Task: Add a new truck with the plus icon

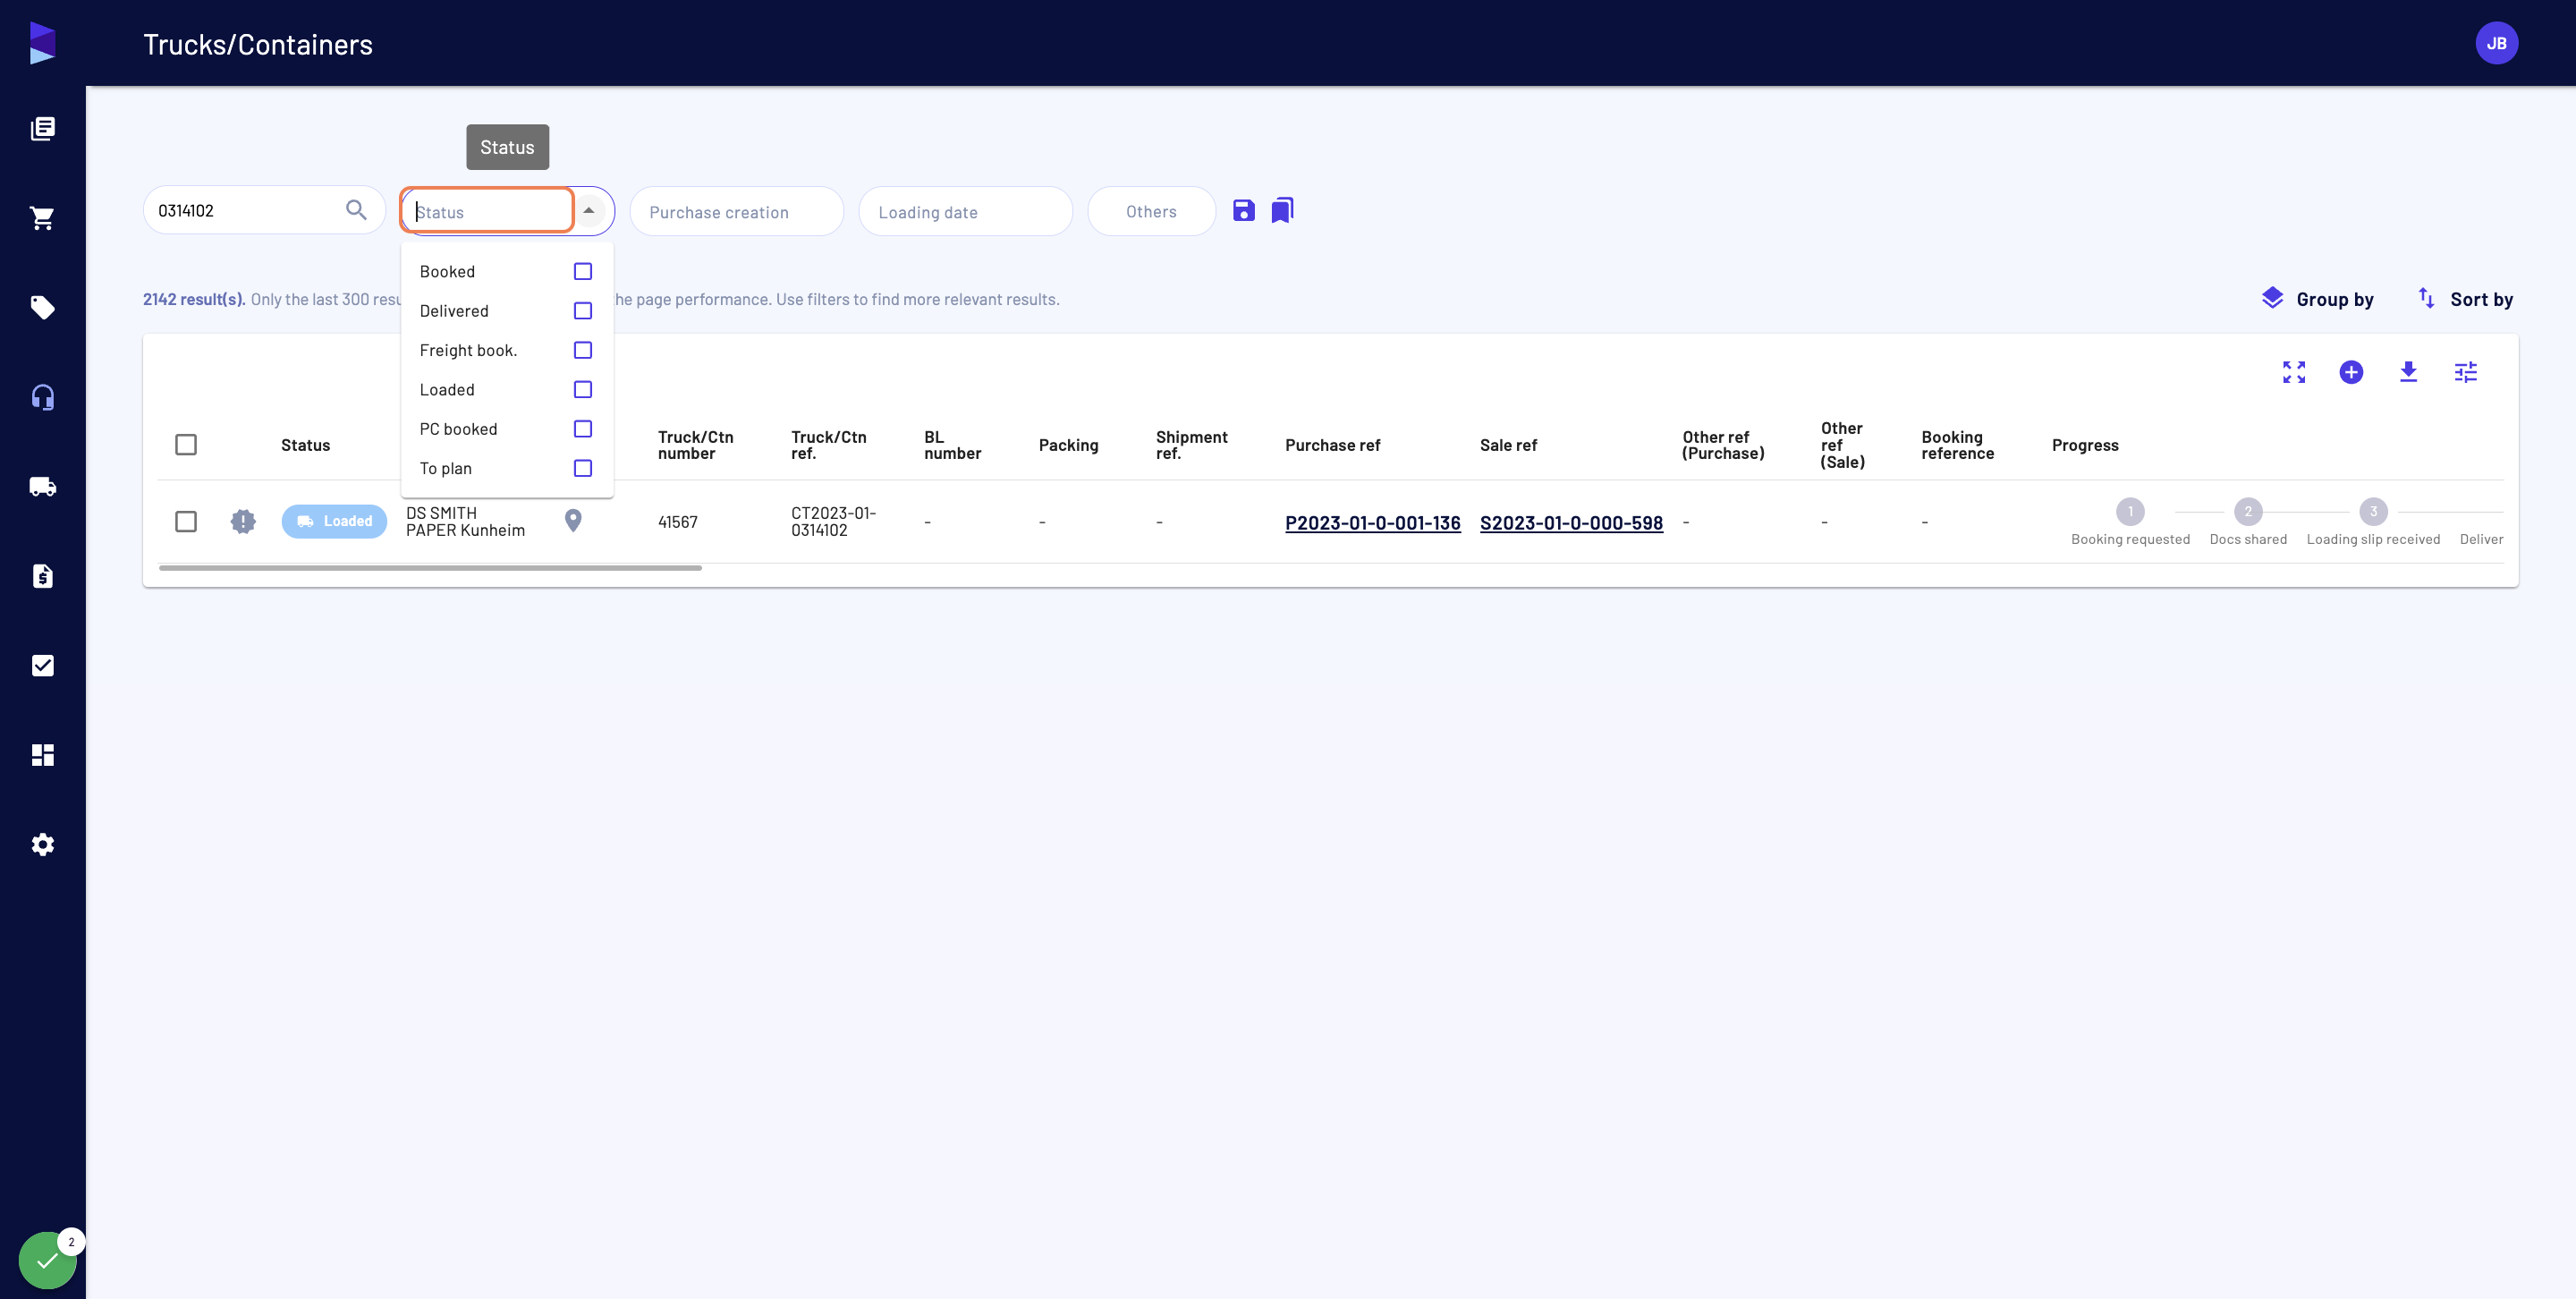Action: pos(2351,372)
